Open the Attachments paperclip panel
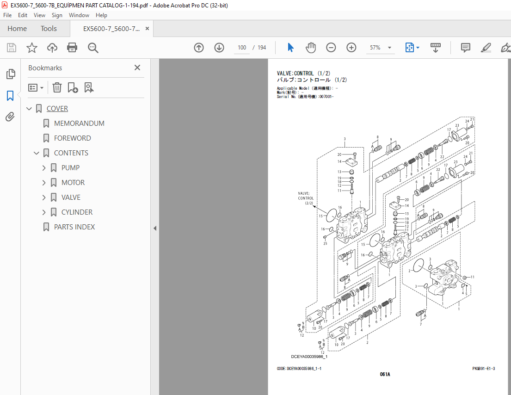 tap(10, 117)
